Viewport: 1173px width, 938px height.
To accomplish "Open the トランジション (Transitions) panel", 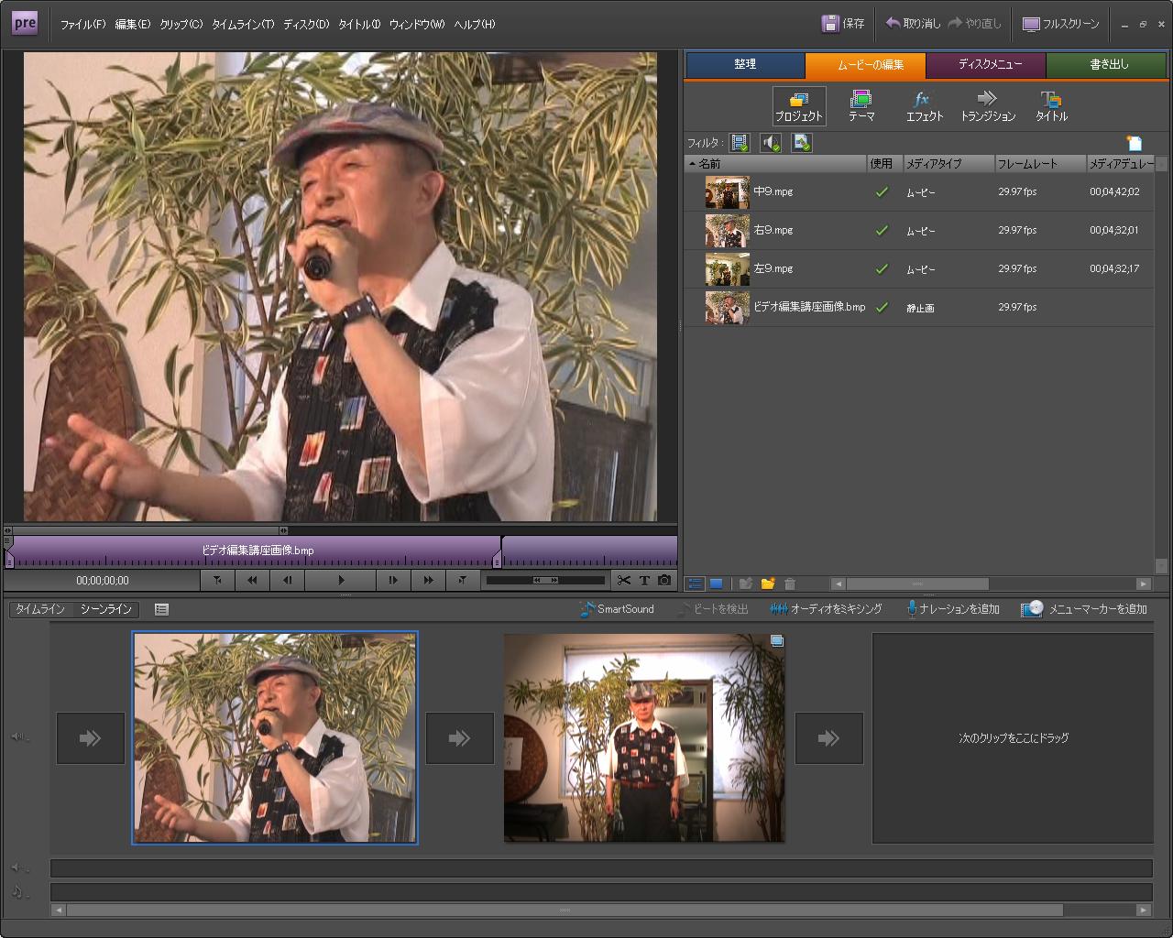I will pos(987,105).
